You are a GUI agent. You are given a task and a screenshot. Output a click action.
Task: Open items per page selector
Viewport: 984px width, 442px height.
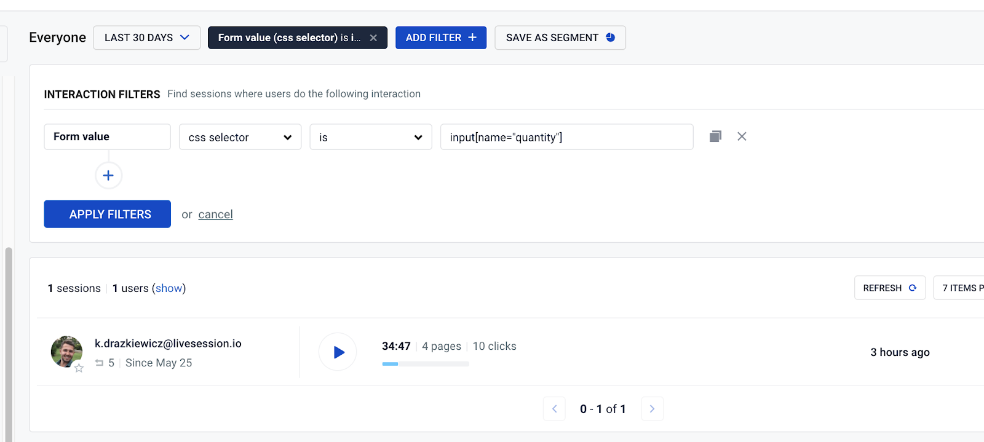[963, 287]
